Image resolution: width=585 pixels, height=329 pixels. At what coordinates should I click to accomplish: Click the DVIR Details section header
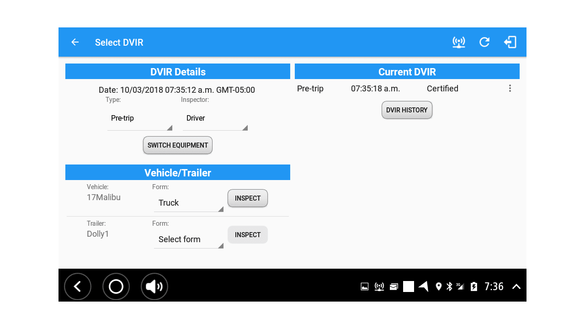pyautogui.click(x=178, y=72)
